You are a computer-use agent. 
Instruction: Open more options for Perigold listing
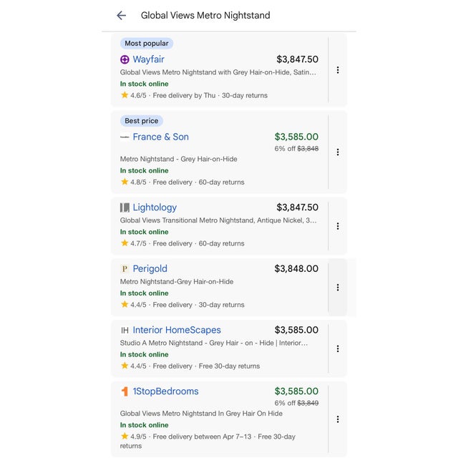pos(338,288)
